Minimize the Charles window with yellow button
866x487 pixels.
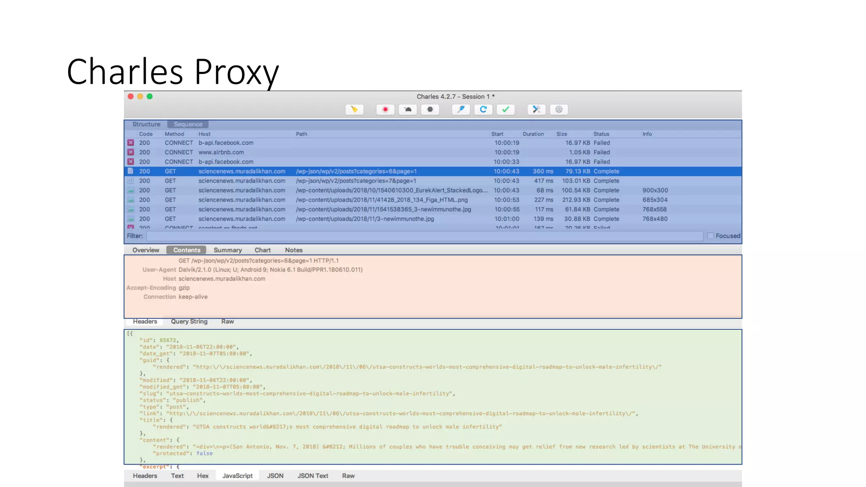(140, 96)
